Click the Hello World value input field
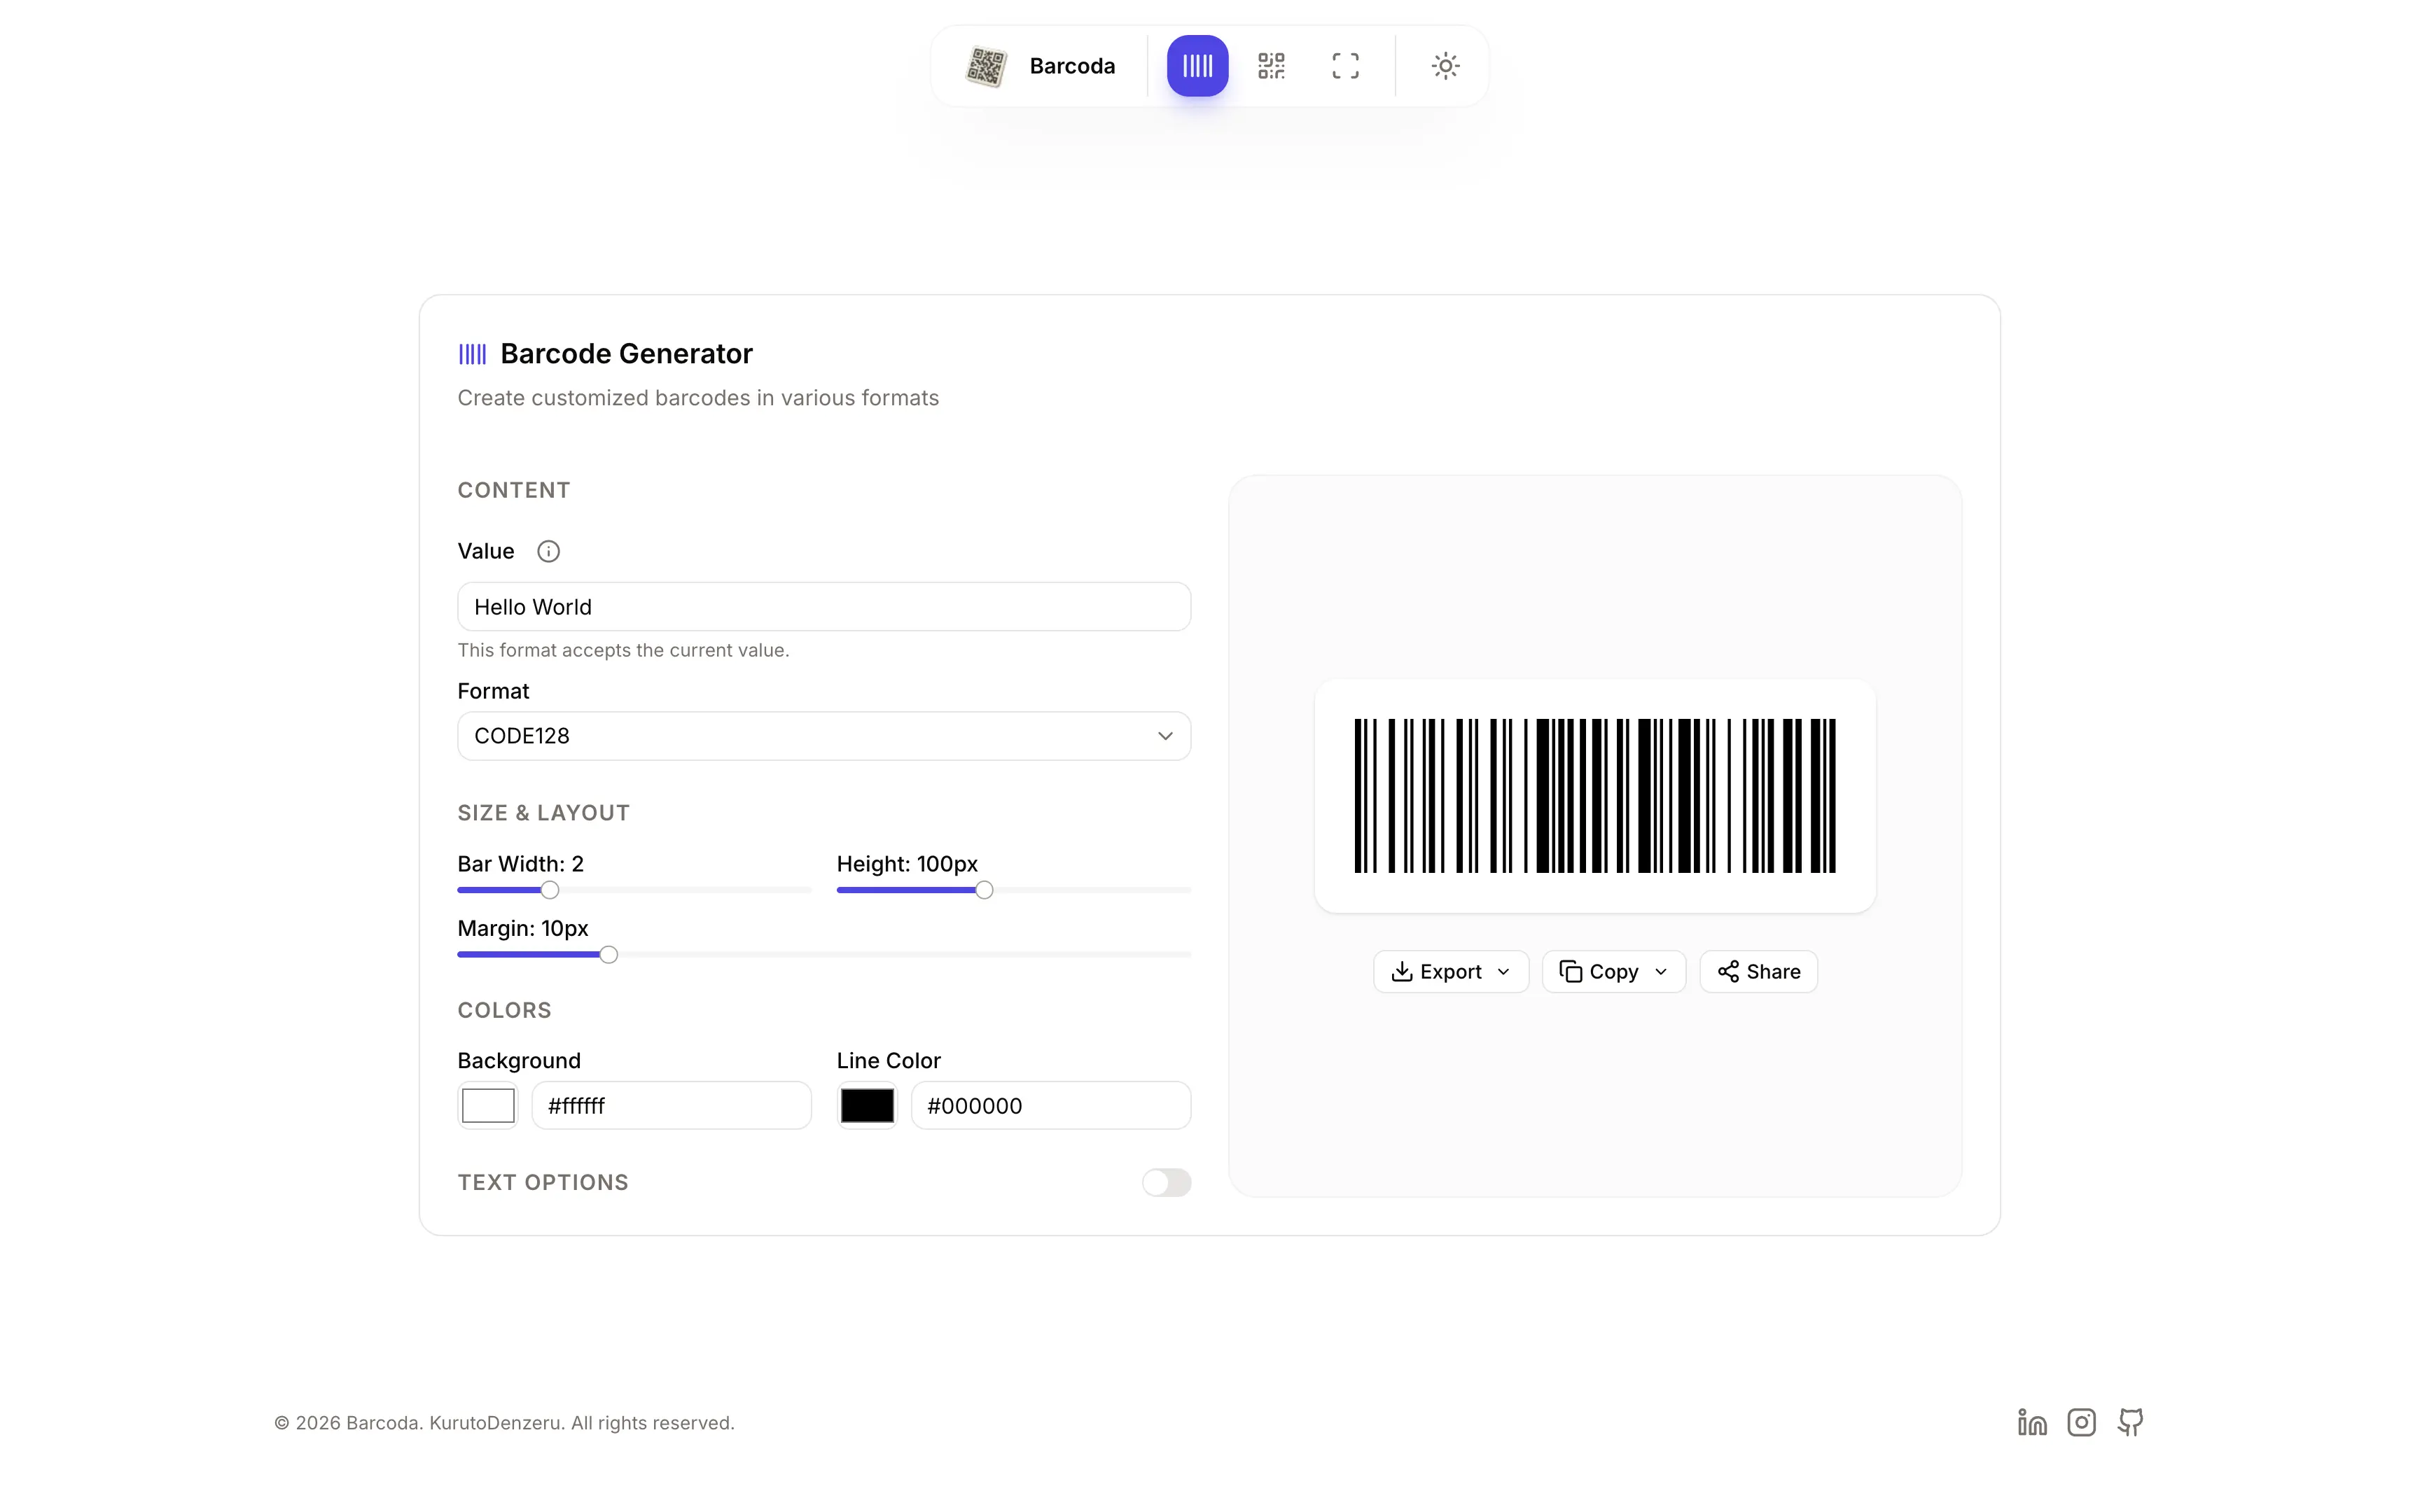 (x=823, y=606)
